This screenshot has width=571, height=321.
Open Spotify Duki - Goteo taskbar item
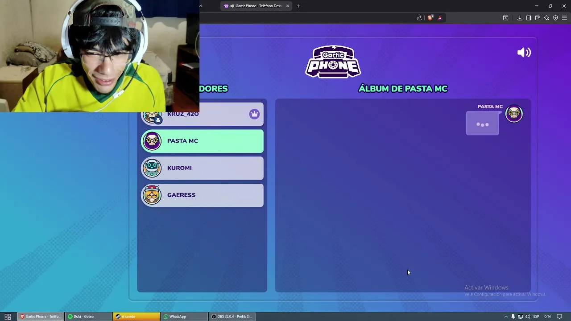pyautogui.click(x=88, y=317)
